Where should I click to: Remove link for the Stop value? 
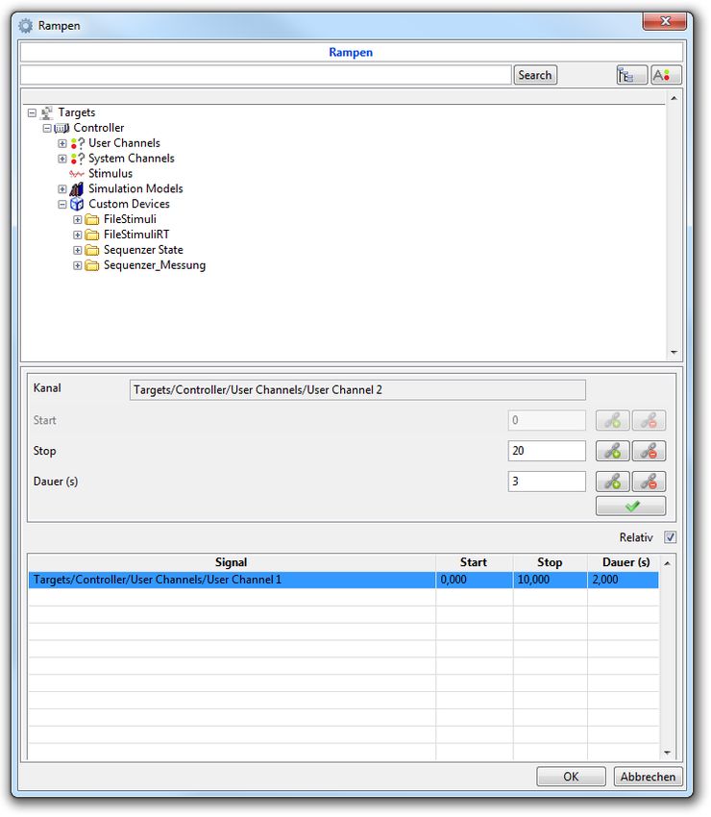point(649,451)
